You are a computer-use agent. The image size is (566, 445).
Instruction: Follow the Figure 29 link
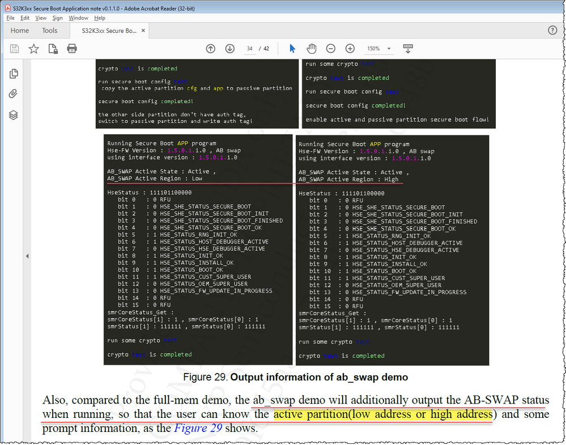pos(198,429)
